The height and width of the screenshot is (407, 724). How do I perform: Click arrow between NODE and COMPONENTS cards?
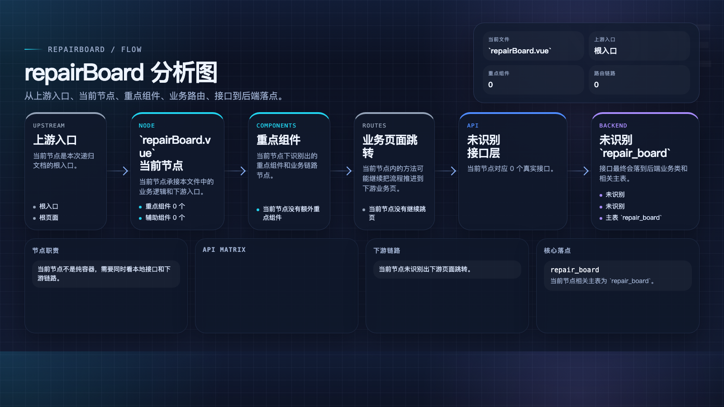tap(235, 171)
